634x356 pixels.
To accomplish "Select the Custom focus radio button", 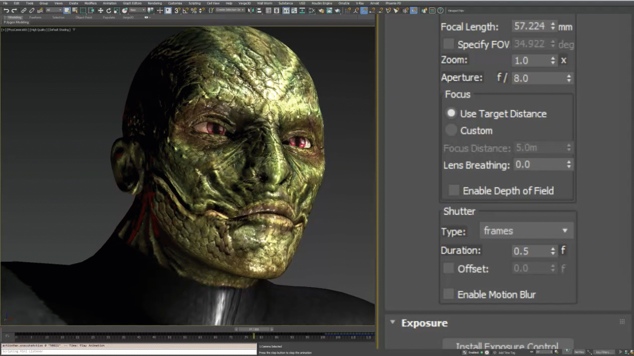I will (x=451, y=131).
